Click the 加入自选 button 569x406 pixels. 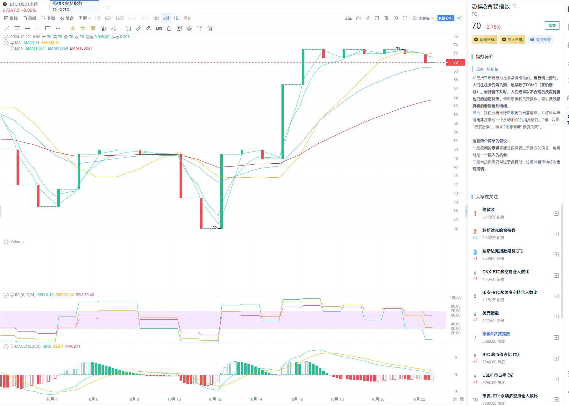(x=512, y=39)
